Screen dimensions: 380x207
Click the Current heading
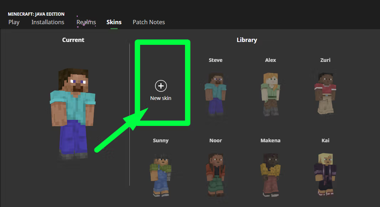click(73, 40)
